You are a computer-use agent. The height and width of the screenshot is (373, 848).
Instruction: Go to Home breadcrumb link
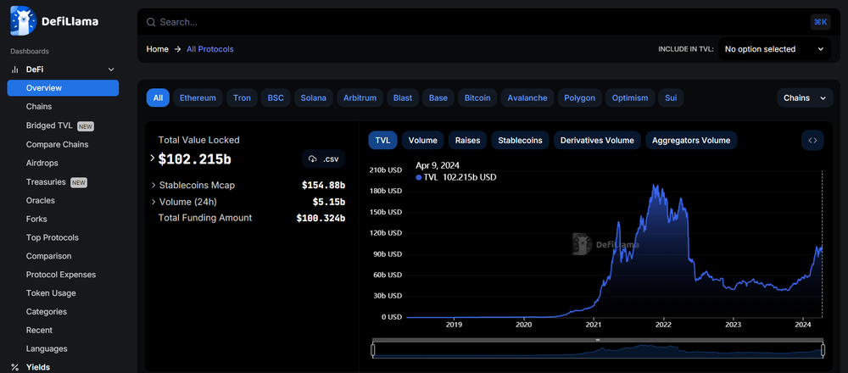(158, 49)
